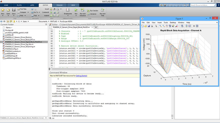Click the Find magnifier in Navigate group

coord(32,16)
